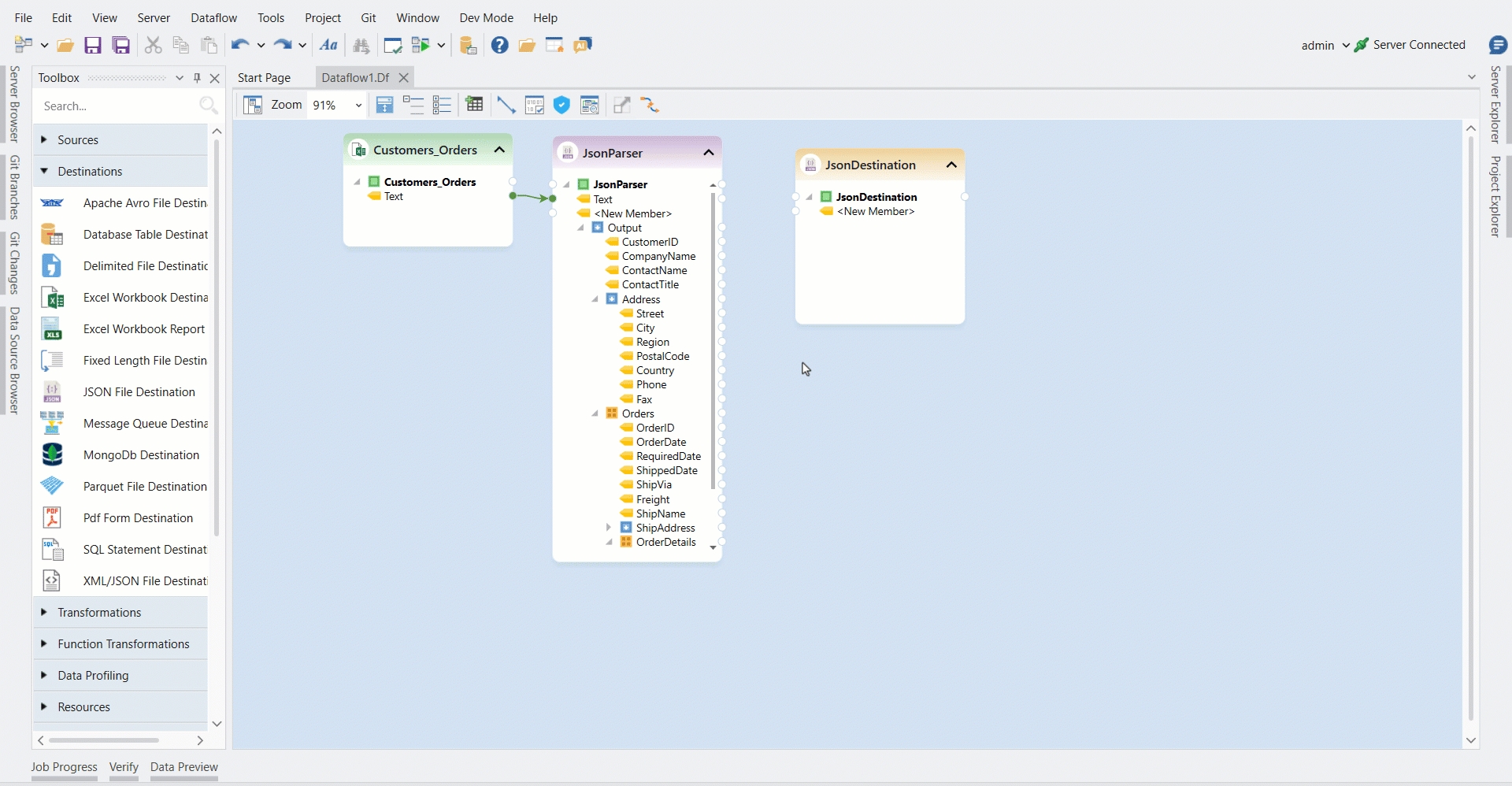Click the AI chat icon in toolbar
The image size is (1512, 786).
583,46
